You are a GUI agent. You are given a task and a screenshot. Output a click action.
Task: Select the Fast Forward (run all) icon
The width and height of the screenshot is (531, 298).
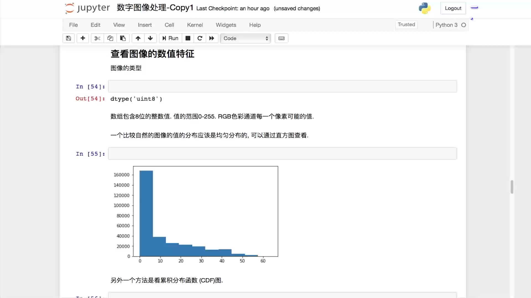[x=212, y=38]
